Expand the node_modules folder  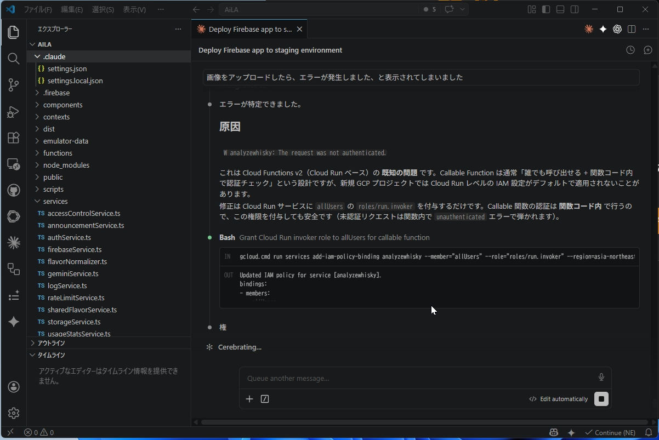[x=37, y=165]
